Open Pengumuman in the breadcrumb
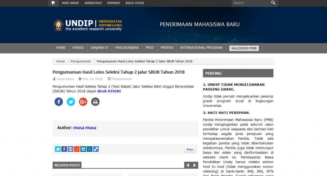 81,61
